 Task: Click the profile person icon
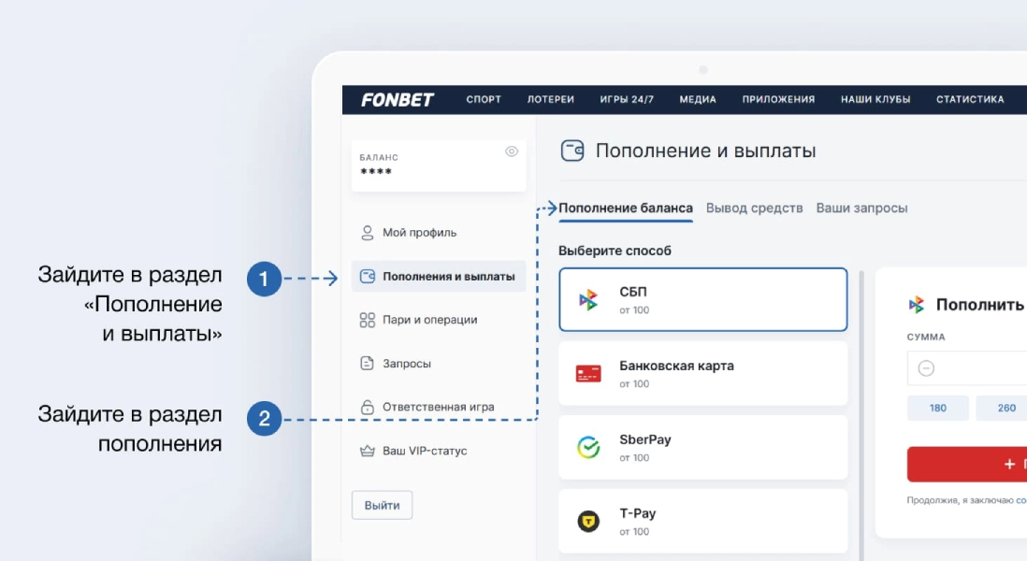(368, 233)
